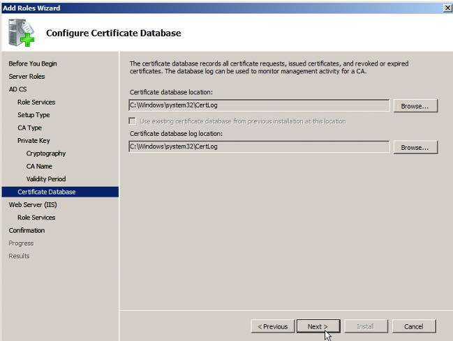Click the Certificate database log location field
Viewport: 453px width, 341px height.
pos(259,146)
